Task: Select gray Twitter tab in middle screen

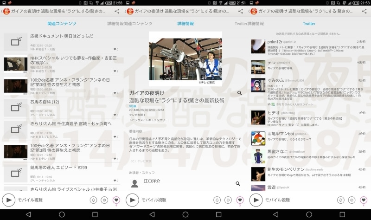Action: pyautogui.click(x=241, y=24)
